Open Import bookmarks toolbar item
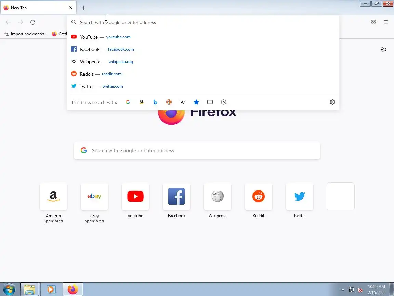The image size is (394, 296). tap(26, 34)
